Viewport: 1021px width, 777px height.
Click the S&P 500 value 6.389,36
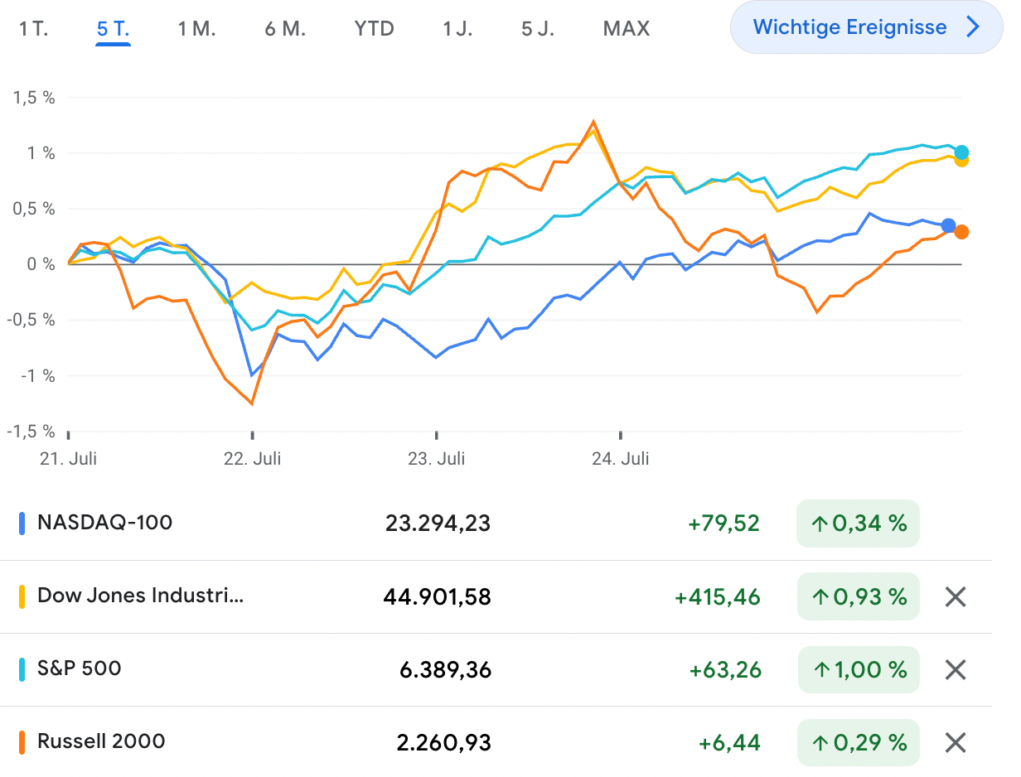[x=445, y=669]
